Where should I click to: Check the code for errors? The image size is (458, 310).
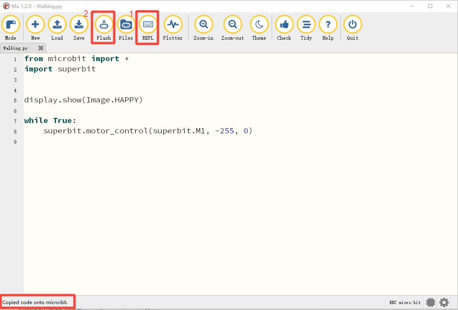pyautogui.click(x=284, y=28)
